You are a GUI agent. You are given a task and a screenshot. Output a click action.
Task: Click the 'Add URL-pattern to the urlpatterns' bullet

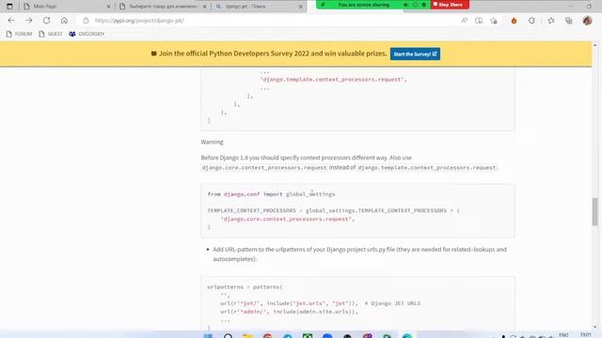[359, 254]
